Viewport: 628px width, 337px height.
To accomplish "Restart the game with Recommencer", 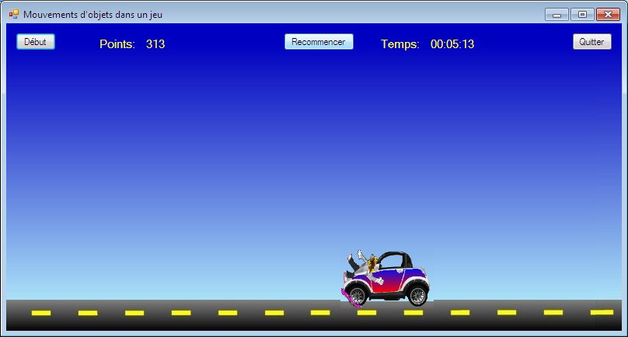I will [319, 42].
